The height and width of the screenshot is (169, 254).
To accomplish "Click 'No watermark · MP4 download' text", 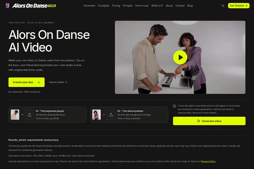I will click(x=24, y=92).
